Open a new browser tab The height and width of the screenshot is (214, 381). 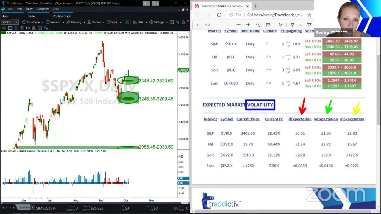click(255, 6)
